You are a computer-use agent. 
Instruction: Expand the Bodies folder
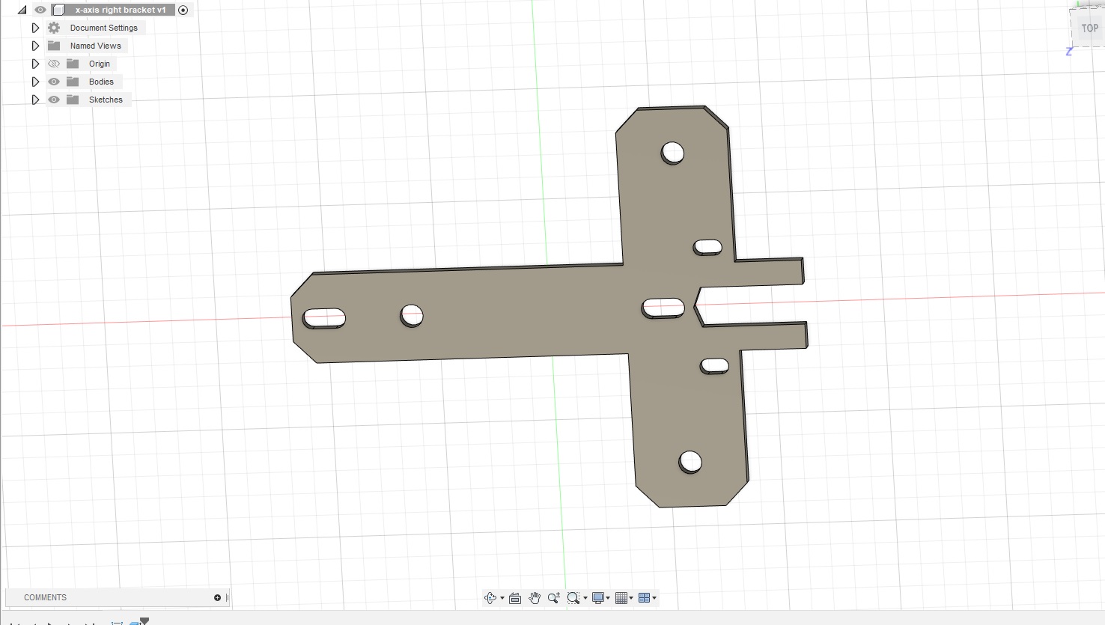click(x=35, y=82)
